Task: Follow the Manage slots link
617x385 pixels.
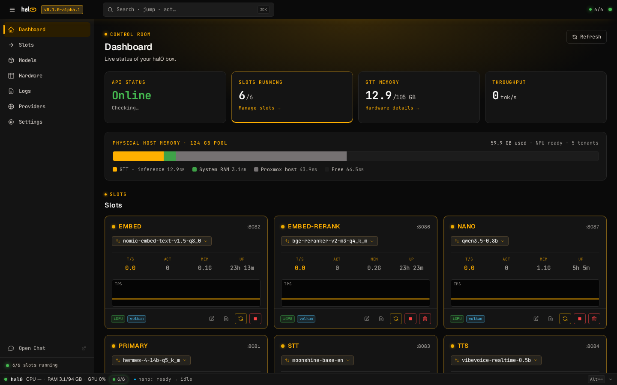Action: (260, 108)
